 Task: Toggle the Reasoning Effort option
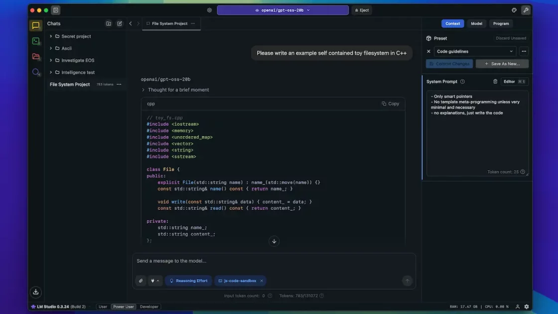click(188, 281)
